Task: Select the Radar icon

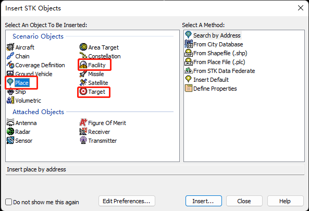Action: point(10,131)
